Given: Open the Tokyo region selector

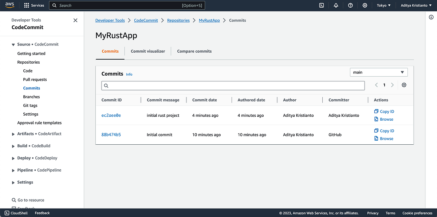Looking at the screenshot, I should [x=384, y=5].
